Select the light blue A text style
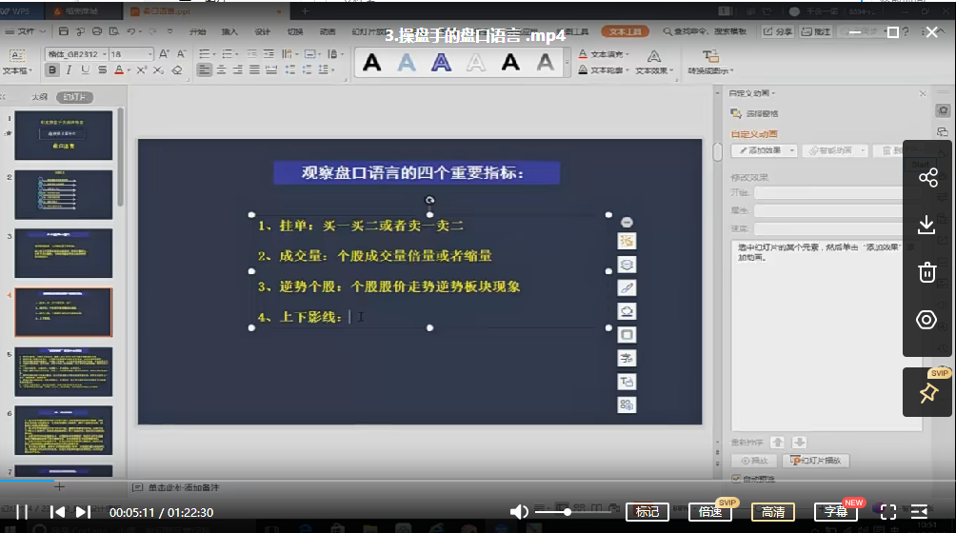This screenshot has width=956, height=533. (407, 62)
